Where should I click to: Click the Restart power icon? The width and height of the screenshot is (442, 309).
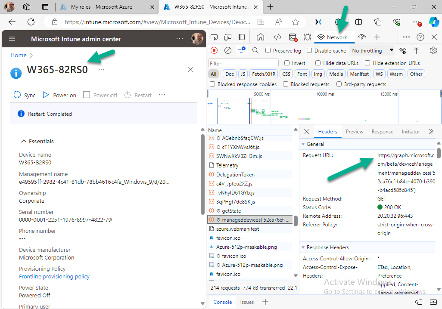pos(128,95)
